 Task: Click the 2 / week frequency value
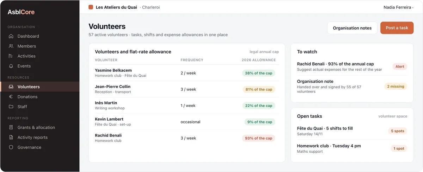pos(188,73)
